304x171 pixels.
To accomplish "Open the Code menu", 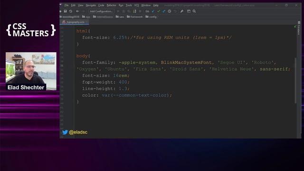I will point(101,5).
